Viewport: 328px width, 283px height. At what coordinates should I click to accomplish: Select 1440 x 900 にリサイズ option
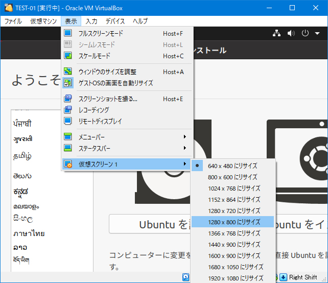tap(232, 244)
